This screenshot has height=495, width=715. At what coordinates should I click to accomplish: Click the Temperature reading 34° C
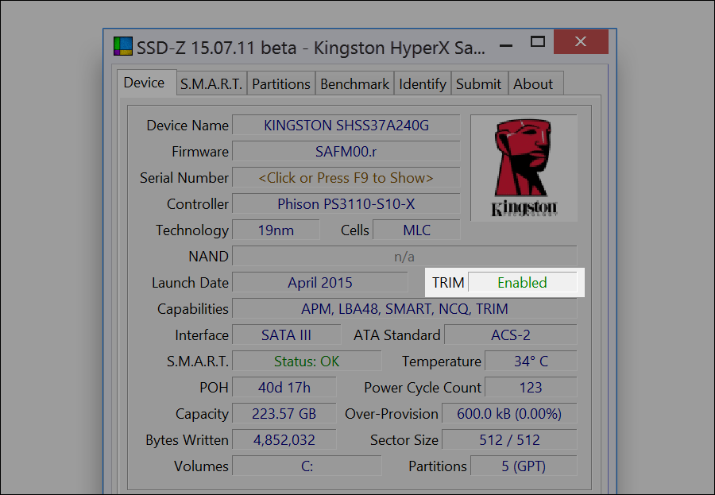coord(531,361)
